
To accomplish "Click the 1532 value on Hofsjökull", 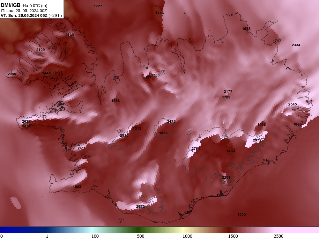I will pyautogui.click(x=163, y=133).
